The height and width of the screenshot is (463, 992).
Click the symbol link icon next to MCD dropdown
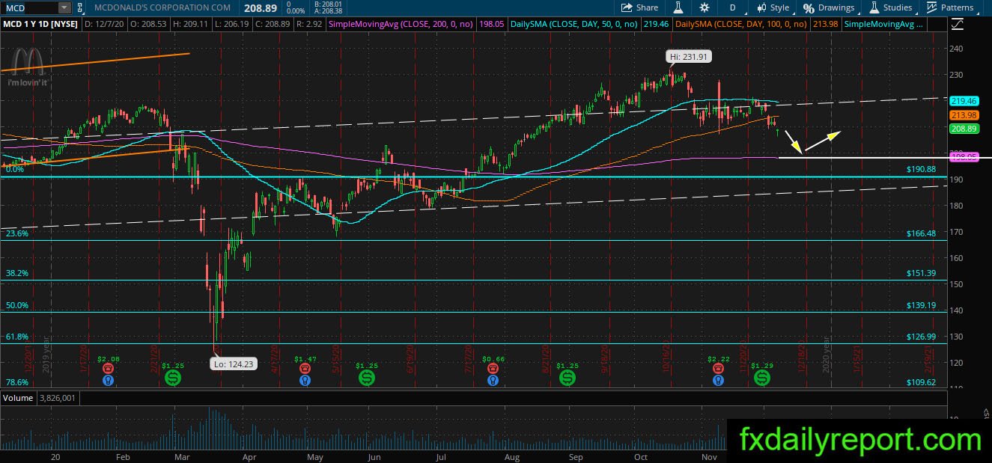[x=81, y=7]
